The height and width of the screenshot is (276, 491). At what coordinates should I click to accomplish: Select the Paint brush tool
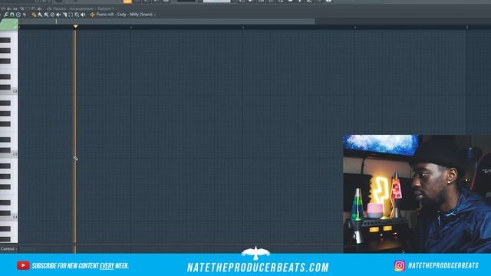[x=40, y=15]
